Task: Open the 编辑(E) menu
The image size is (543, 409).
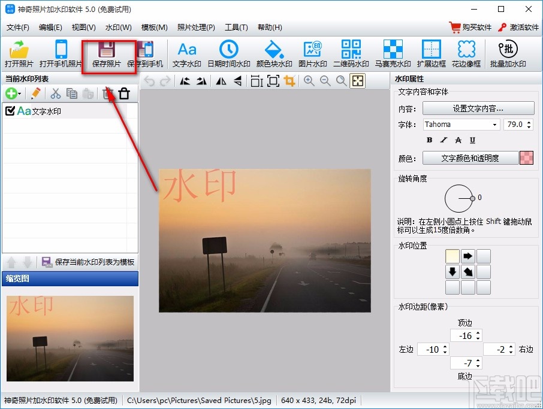Action: coord(50,28)
